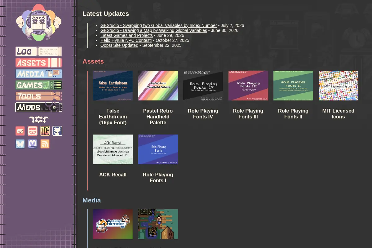Open the MODS navigation banner

tap(39, 107)
